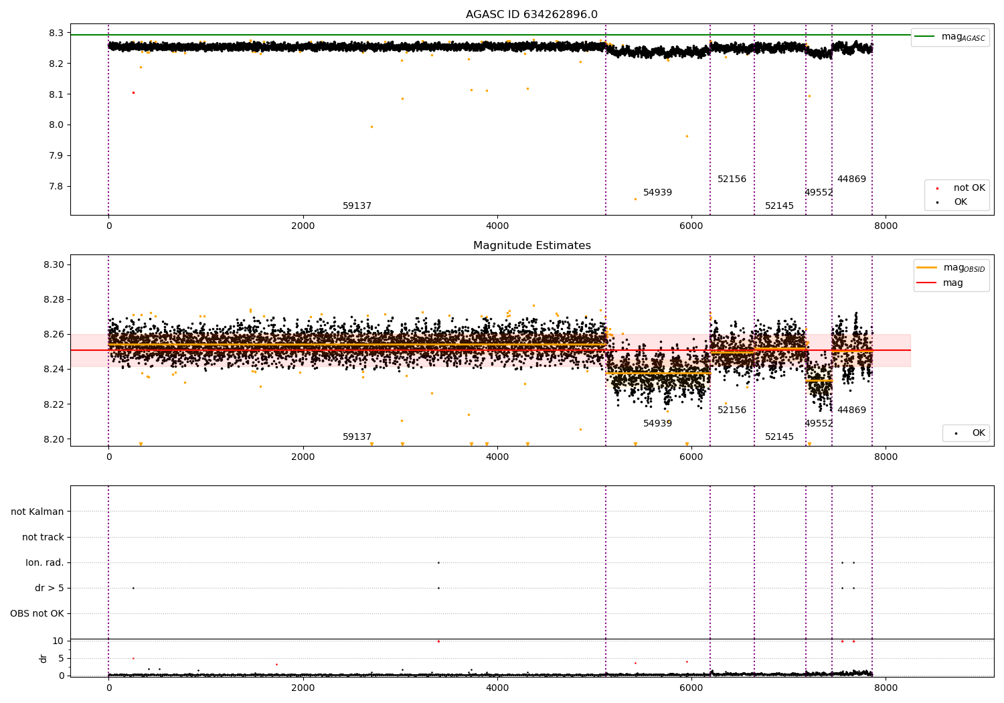
Task: Click the 8.1 y-tick in the top plot
Action: coord(56,94)
